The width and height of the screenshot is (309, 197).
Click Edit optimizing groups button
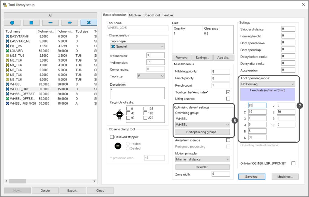click(202, 132)
